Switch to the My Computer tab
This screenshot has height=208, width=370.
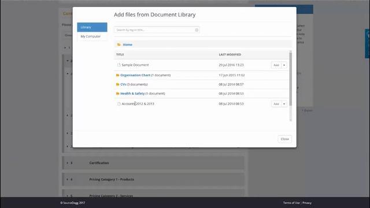pos(92,36)
